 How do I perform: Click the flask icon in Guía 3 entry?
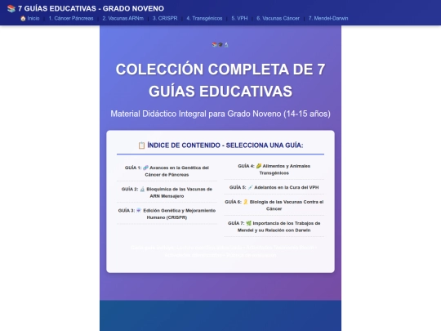(139, 211)
